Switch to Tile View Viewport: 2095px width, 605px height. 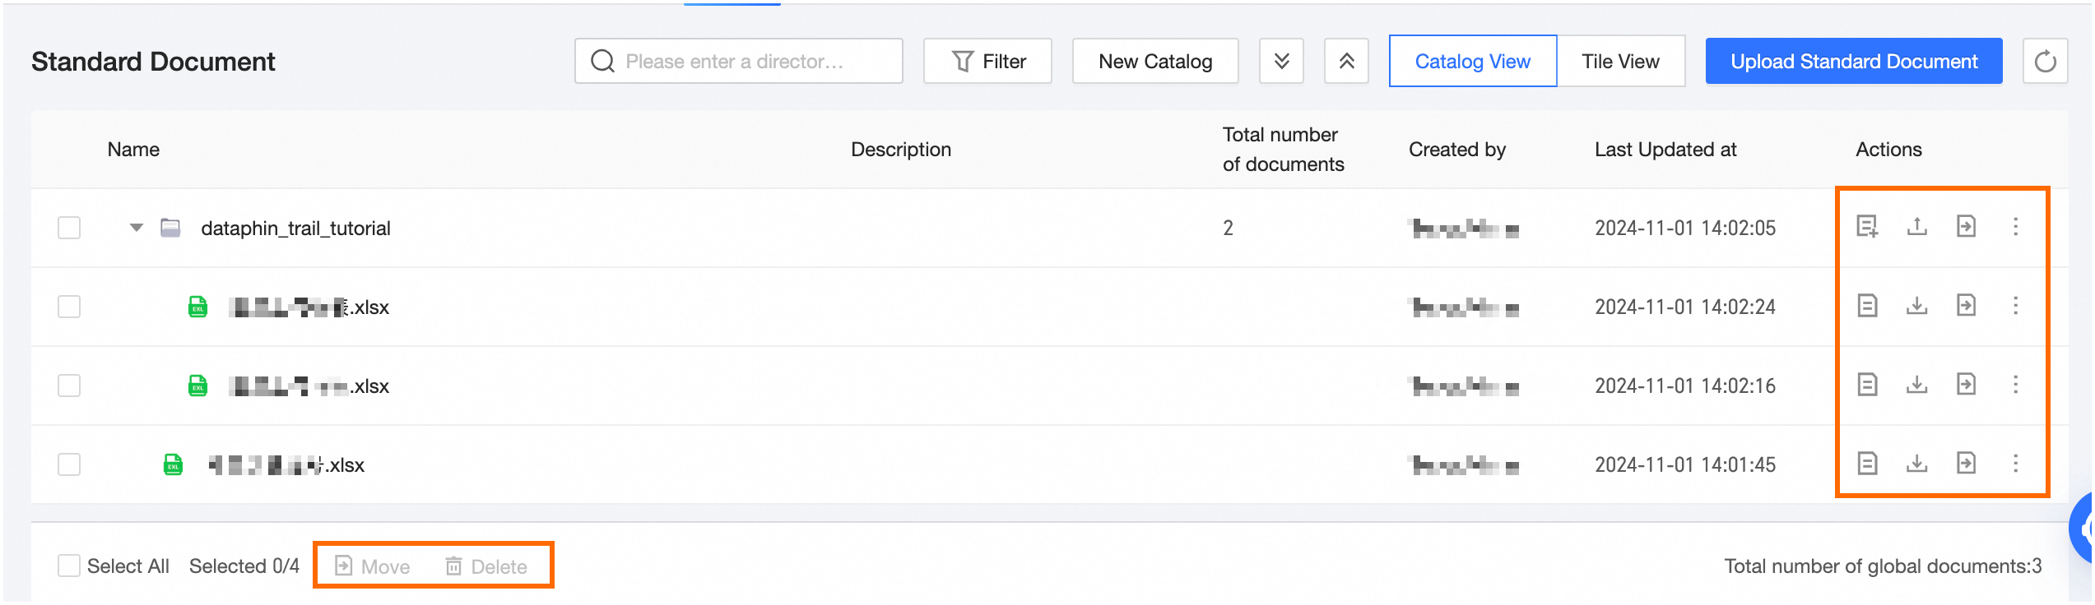click(1620, 62)
